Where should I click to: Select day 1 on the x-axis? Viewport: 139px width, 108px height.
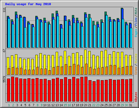coord(9,105)
